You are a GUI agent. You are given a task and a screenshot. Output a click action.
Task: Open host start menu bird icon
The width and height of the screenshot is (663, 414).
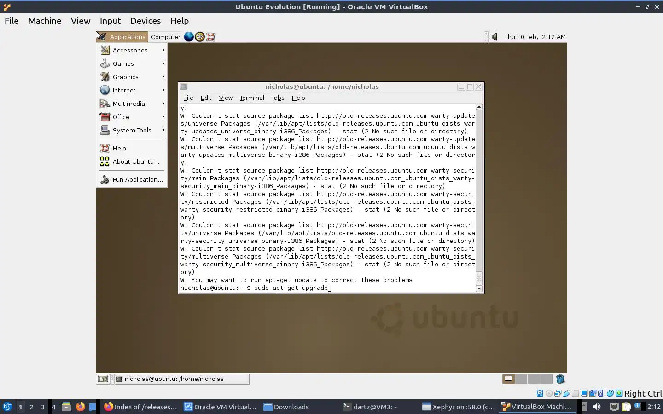pyautogui.click(x=7, y=407)
